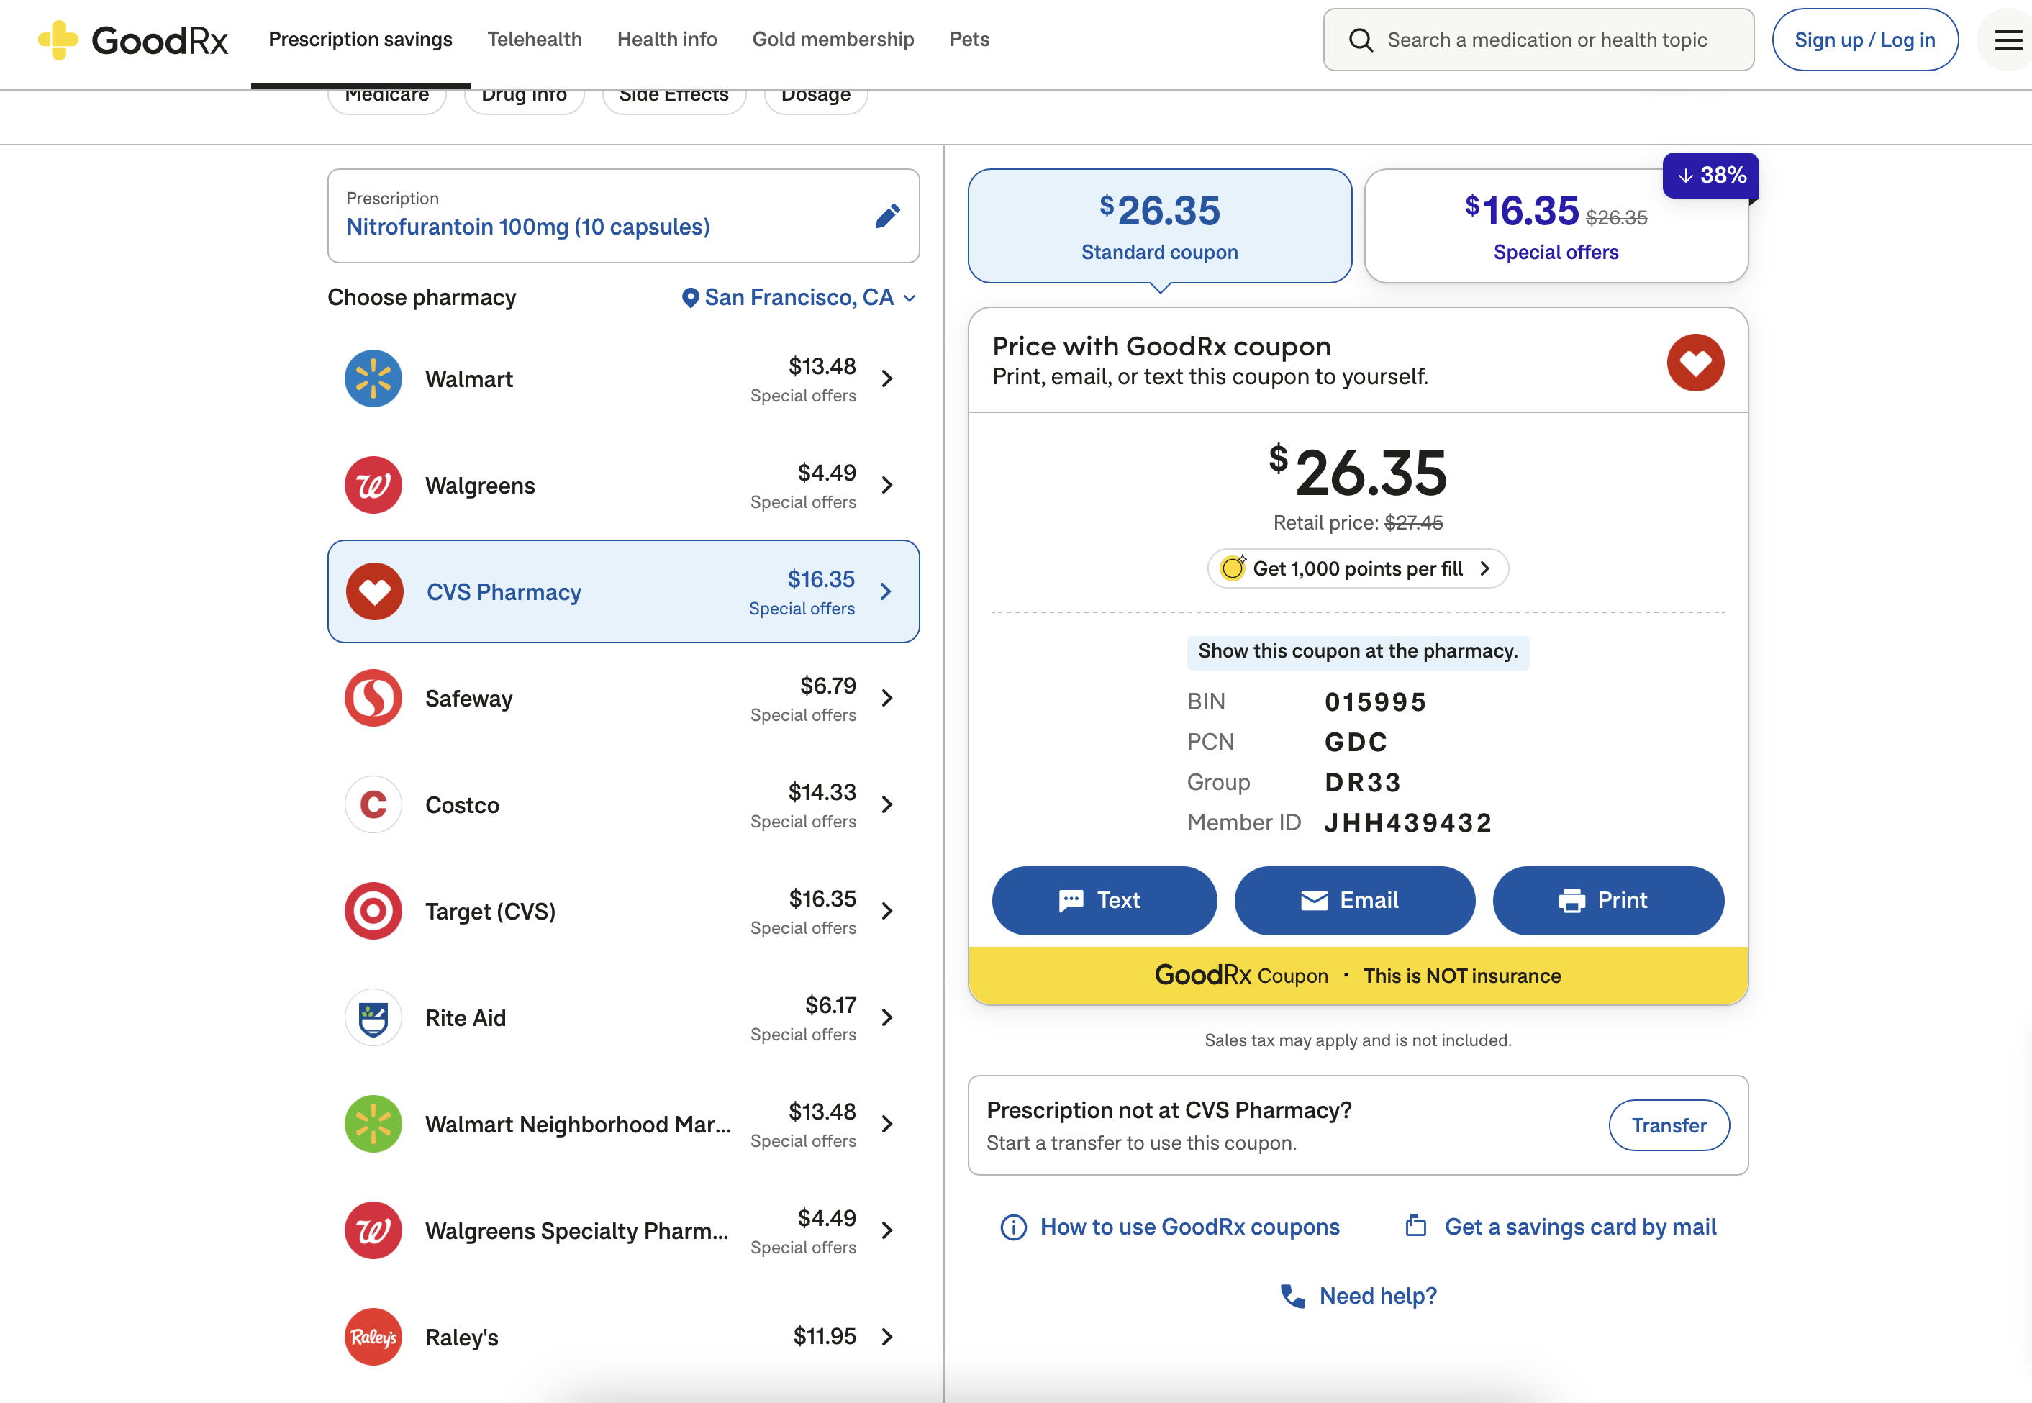2032x1403 pixels.
Task: Open the hamburger menu icon
Action: pos(2007,40)
